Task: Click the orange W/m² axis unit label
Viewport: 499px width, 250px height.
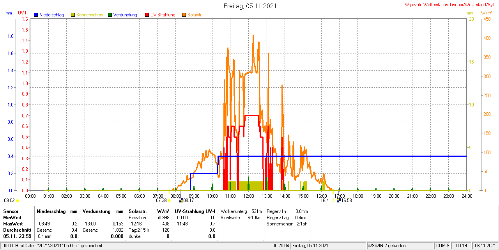Action: (486, 13)
